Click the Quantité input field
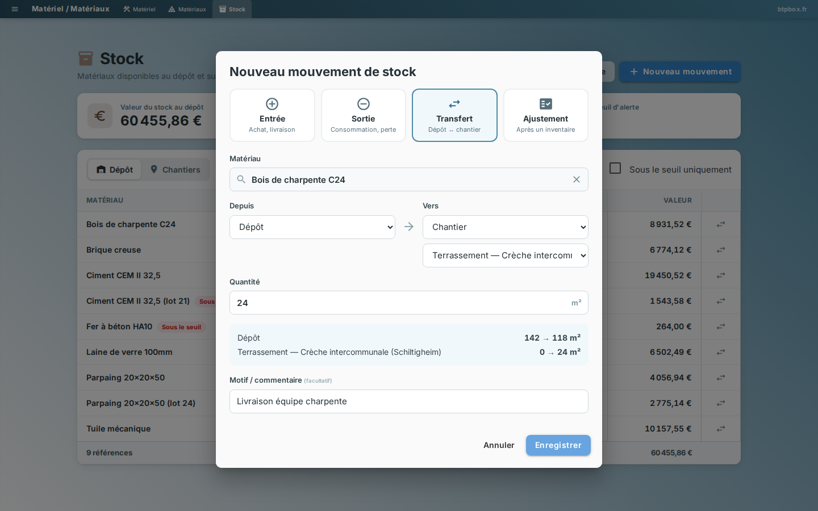 coord(409,303)
